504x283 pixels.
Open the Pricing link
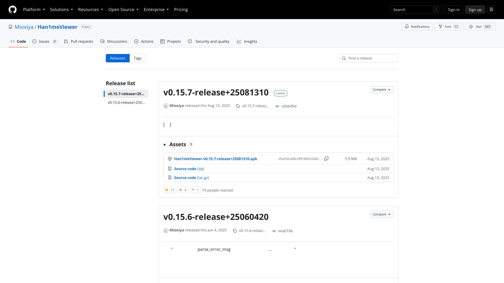[181, 9]
